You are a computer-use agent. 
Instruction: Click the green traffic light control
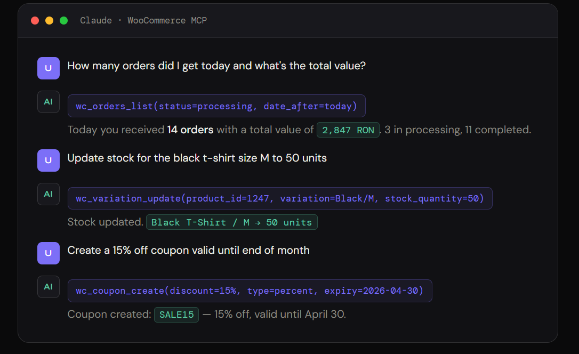pyautogui.click(x=63, y=20)
